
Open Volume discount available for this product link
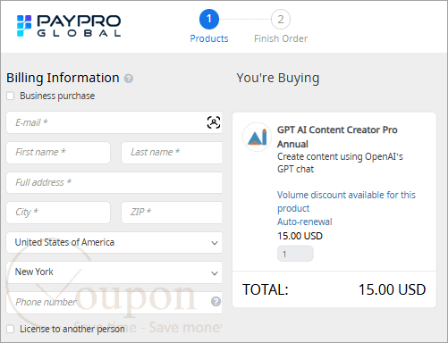346,202
